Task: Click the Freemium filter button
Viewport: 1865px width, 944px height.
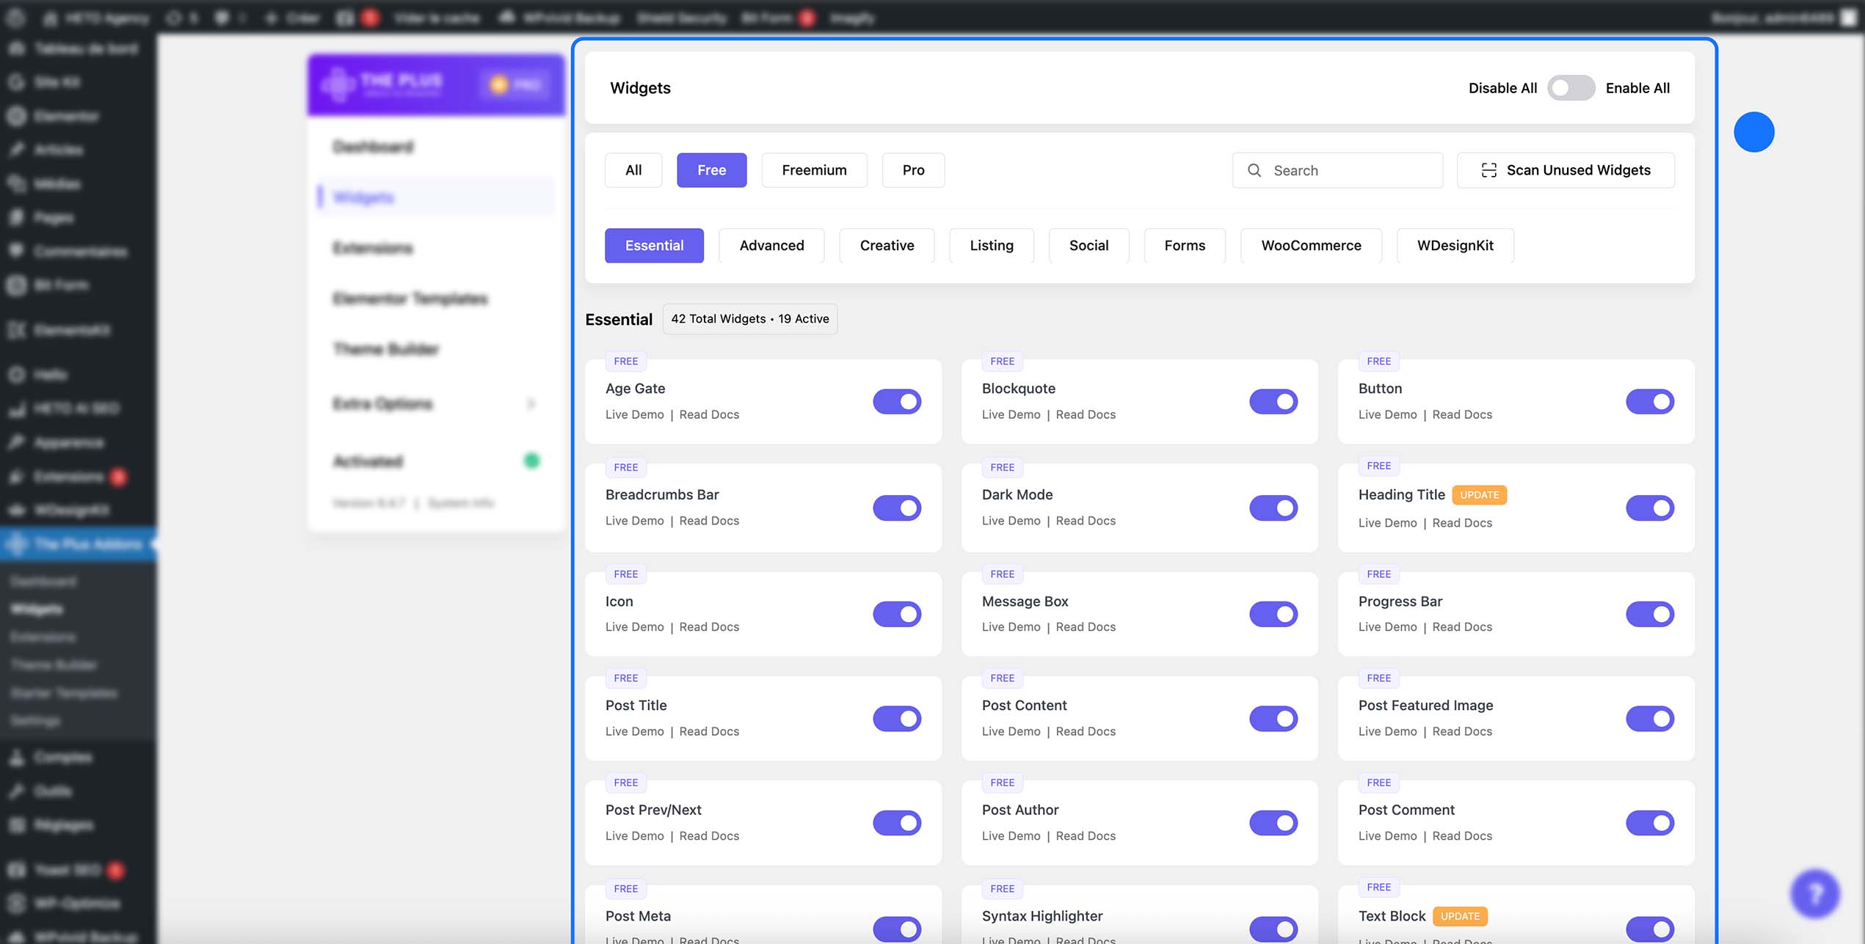Action: (x=814, y=169)
